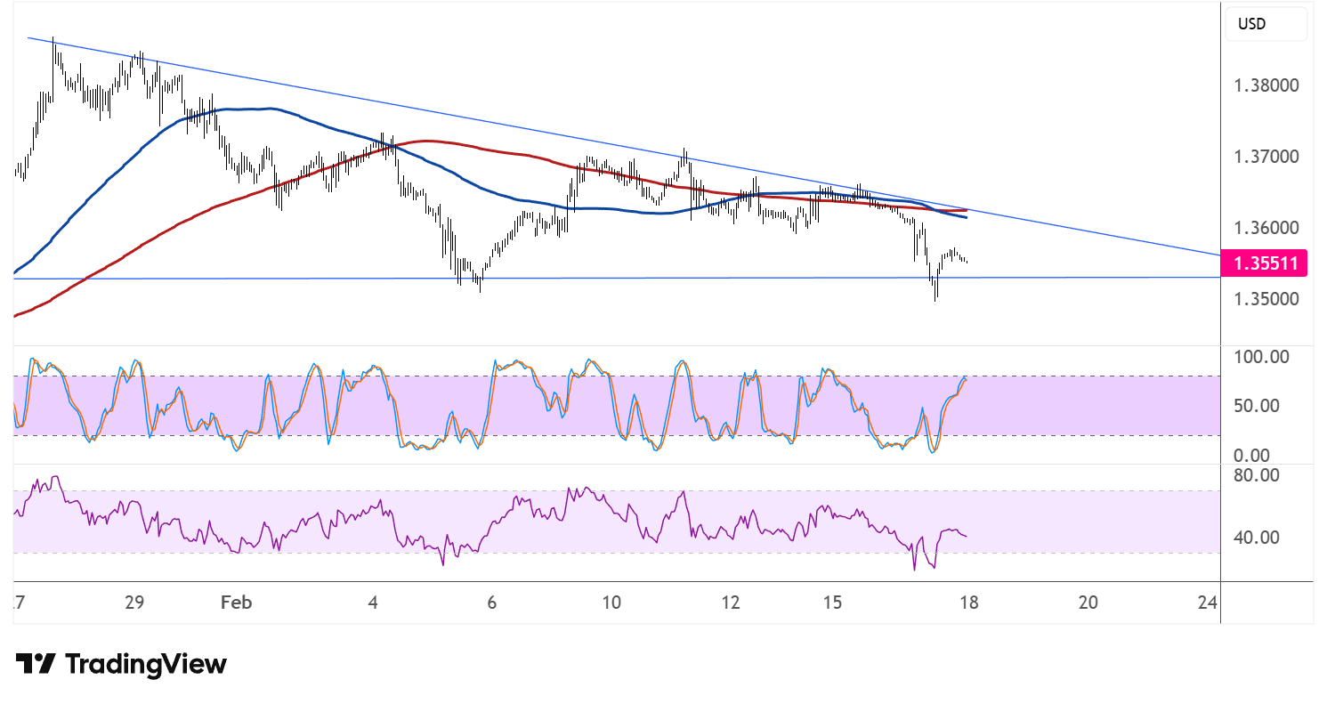Select the date label 24 on time axis
Viewport: 1327px width, 704px height.
[x=1208, y=603]
